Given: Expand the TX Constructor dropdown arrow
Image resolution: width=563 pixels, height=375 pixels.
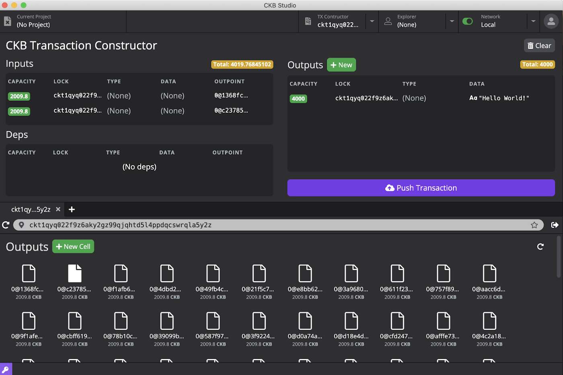Looking at the screenshot, I should (372, 21).
